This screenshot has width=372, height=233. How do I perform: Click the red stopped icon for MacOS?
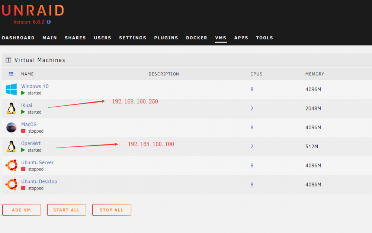tap(23, 131)
